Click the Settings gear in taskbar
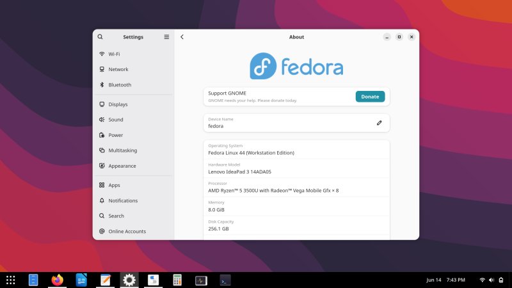This screenshot has width=512, height=288. click(x=129, y=280)
